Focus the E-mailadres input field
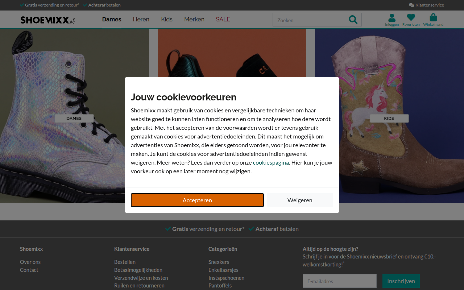The height and width of the screenshot is (290, 464). coord(340,281)
